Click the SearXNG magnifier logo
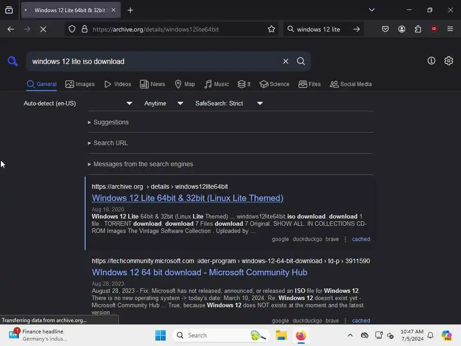Screen dimensions: 461x346 (13, 61)
